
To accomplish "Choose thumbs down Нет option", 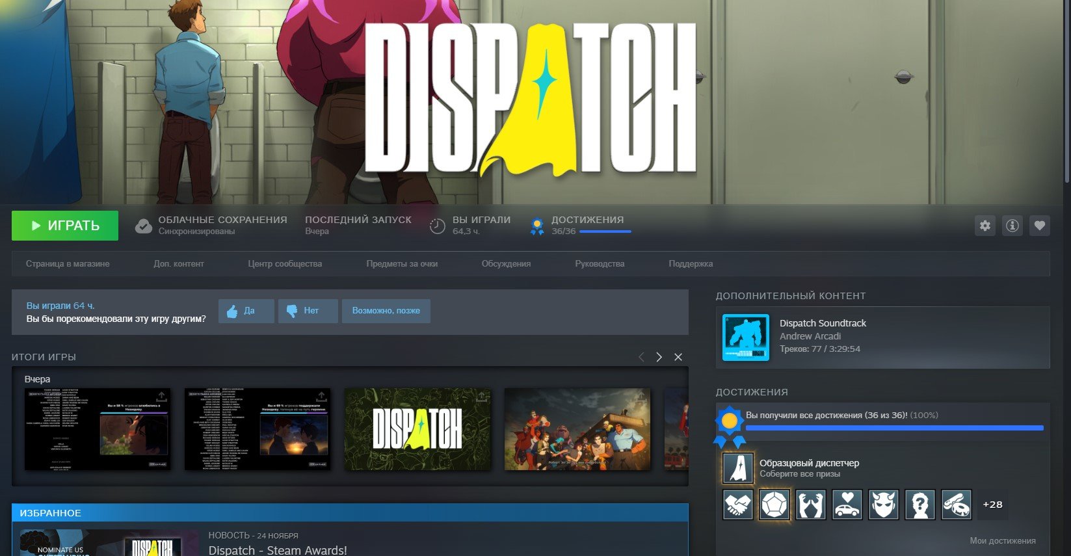I will click(308, 311).
